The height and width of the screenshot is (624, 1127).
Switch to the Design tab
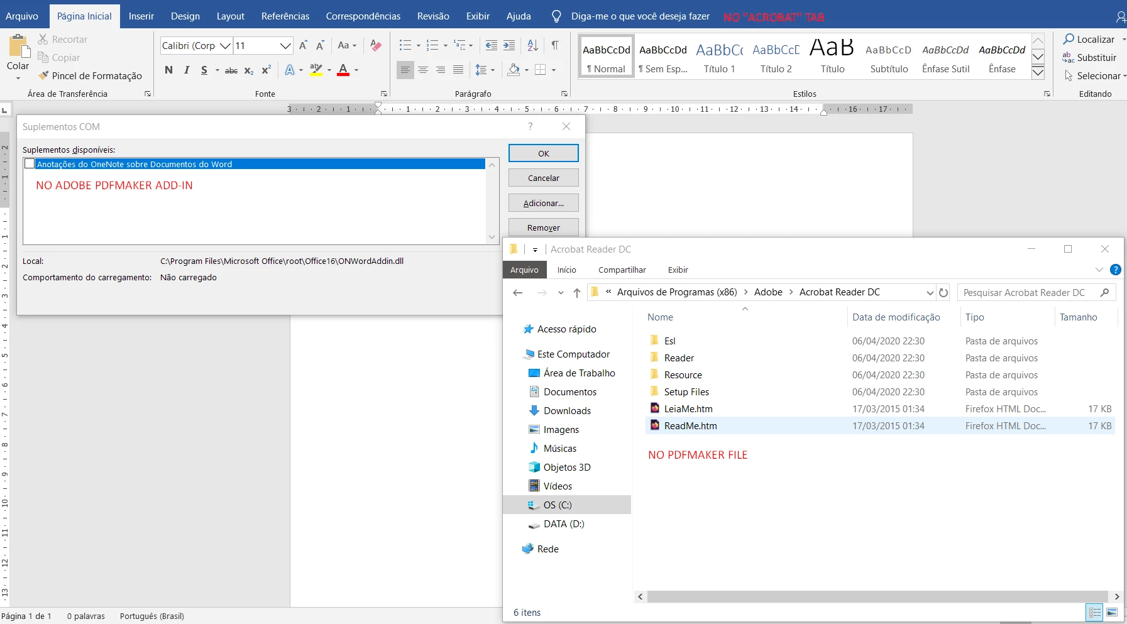[x=185, y=16]
